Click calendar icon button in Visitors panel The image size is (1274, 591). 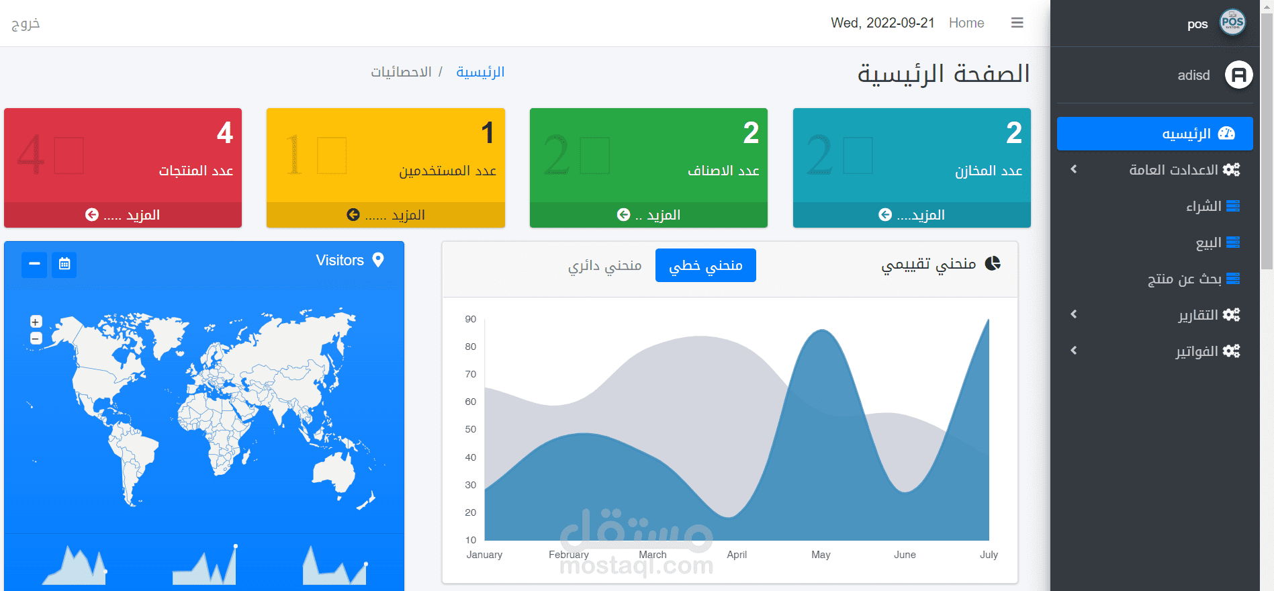tap(64, 264)
